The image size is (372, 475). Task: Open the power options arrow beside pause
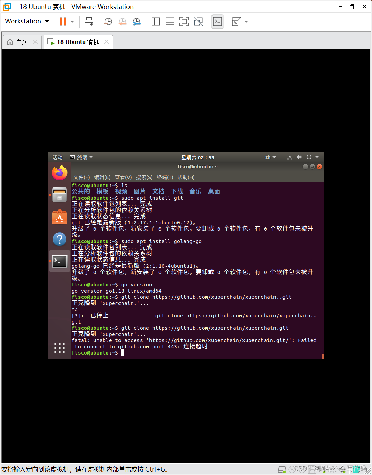72,22
